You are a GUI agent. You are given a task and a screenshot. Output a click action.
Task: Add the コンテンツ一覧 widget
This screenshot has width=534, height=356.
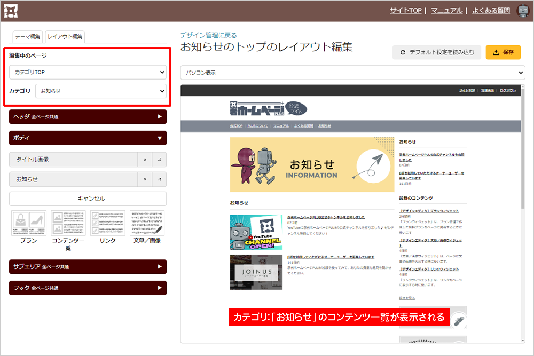click(68, 223)
